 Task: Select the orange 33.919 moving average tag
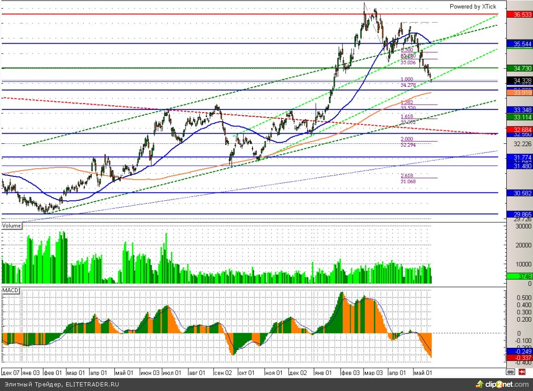tap(519, 93)
